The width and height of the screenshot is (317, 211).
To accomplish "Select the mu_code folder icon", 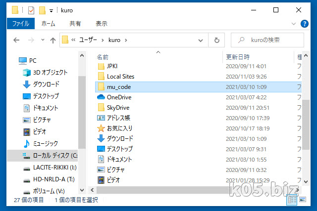I will pos(101,87).
